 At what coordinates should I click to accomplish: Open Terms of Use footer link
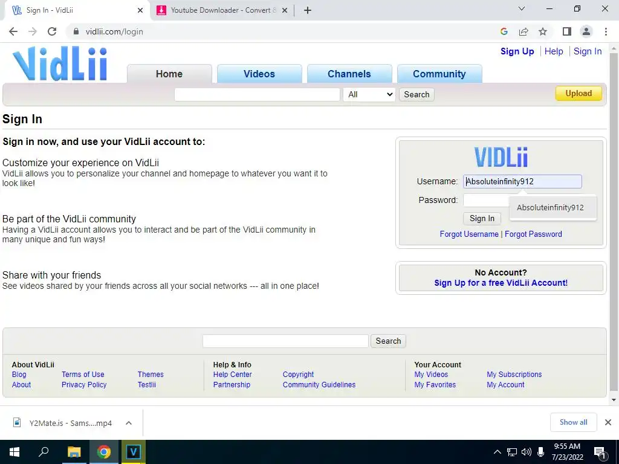tap(83, 375)
